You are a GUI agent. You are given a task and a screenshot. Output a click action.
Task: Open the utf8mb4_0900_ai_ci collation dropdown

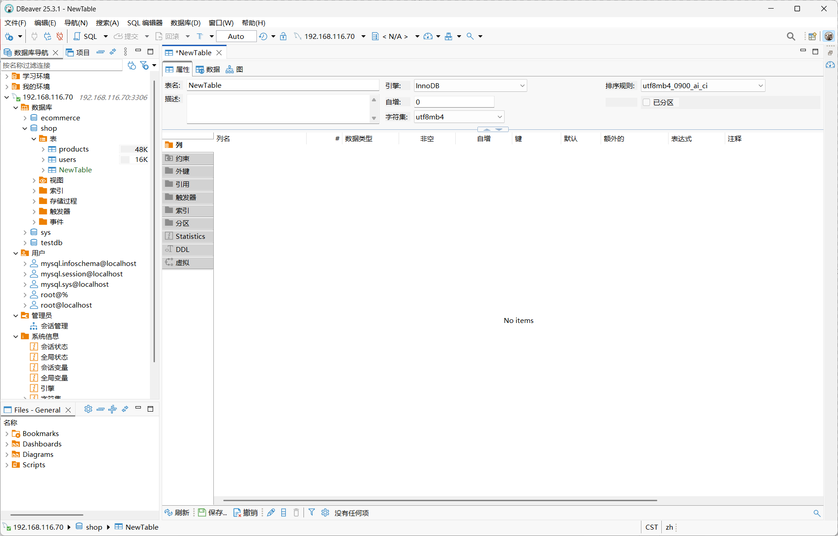click(x=703, y=85)
